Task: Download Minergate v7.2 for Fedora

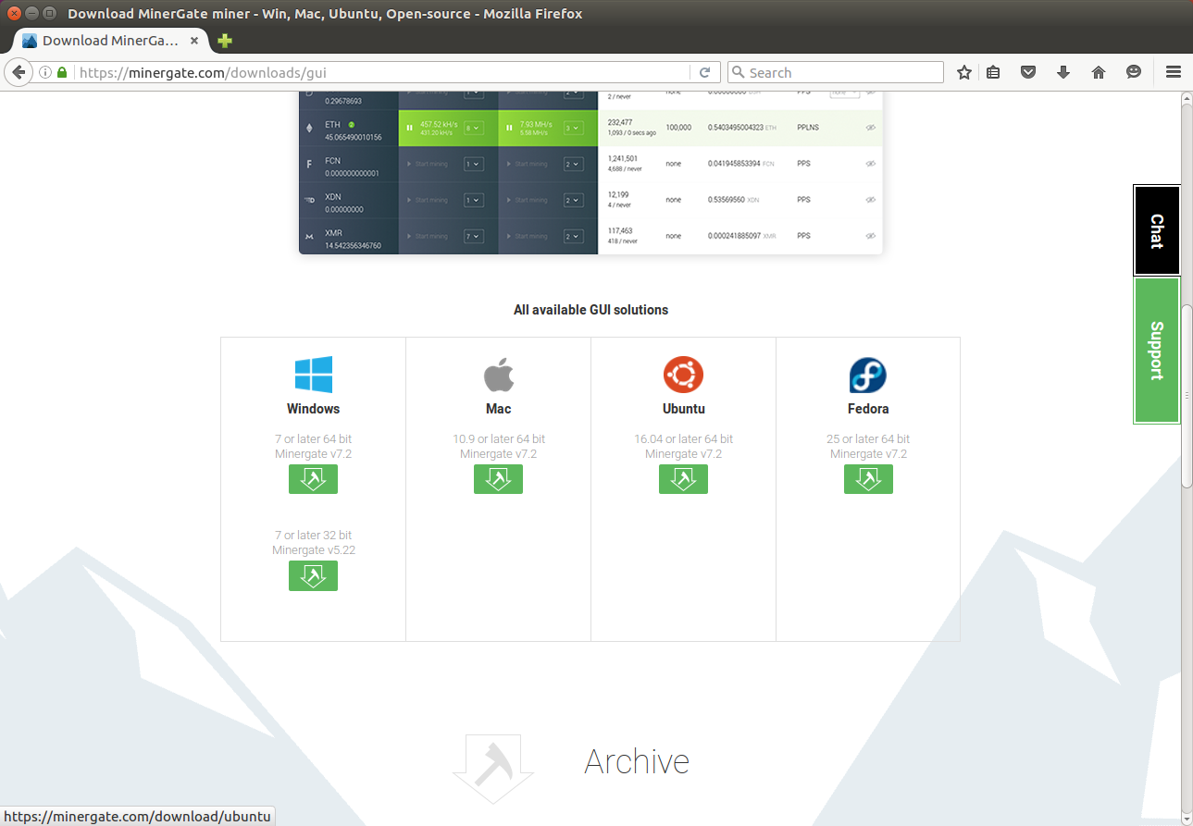Action: coord(868,479)
